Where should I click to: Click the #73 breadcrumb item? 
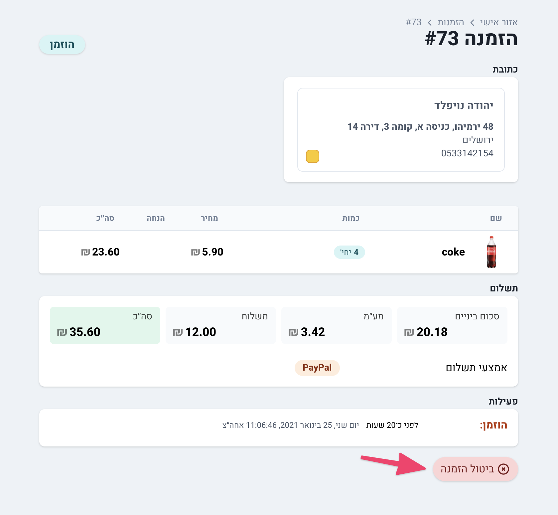(413, 22)
